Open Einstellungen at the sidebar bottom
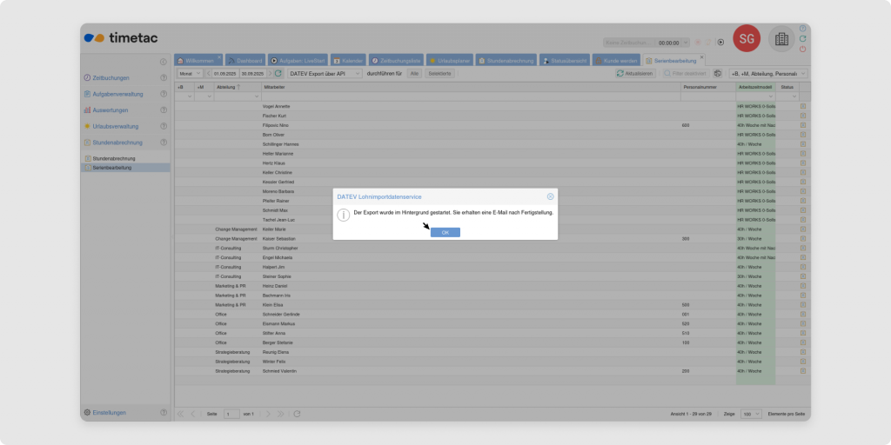Viewport: 891px width, 445px height. (109, 413)
